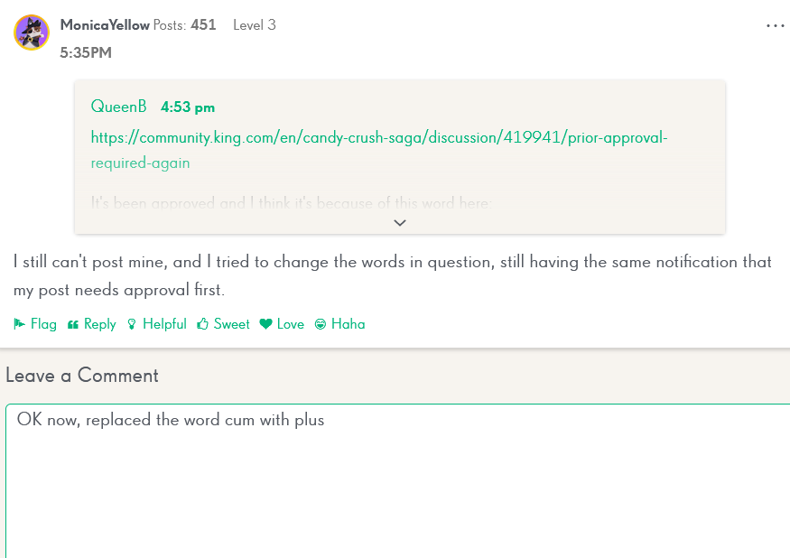Click the Sweet thumbs-up icon
The height and width of the screenshot is (558, 790).
click(x=202, y=323)
